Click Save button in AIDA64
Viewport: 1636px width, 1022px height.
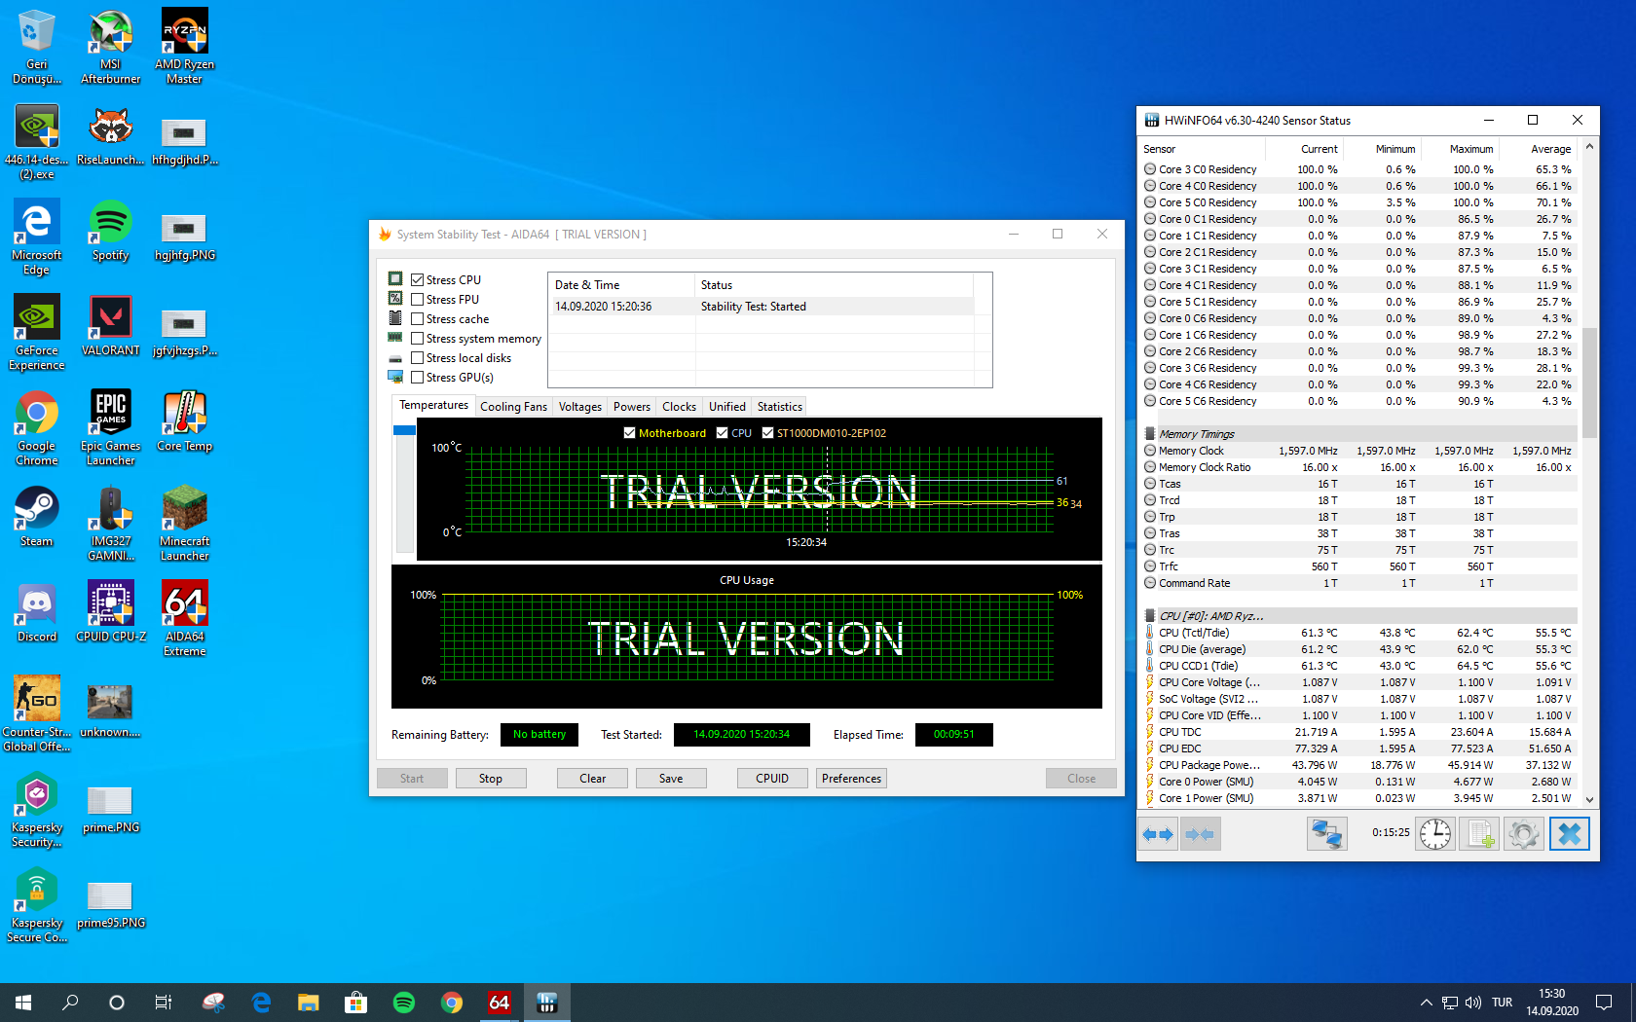(x=671, y=779)
